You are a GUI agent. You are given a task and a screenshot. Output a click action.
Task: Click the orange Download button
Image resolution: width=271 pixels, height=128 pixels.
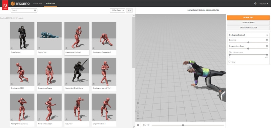248,18
